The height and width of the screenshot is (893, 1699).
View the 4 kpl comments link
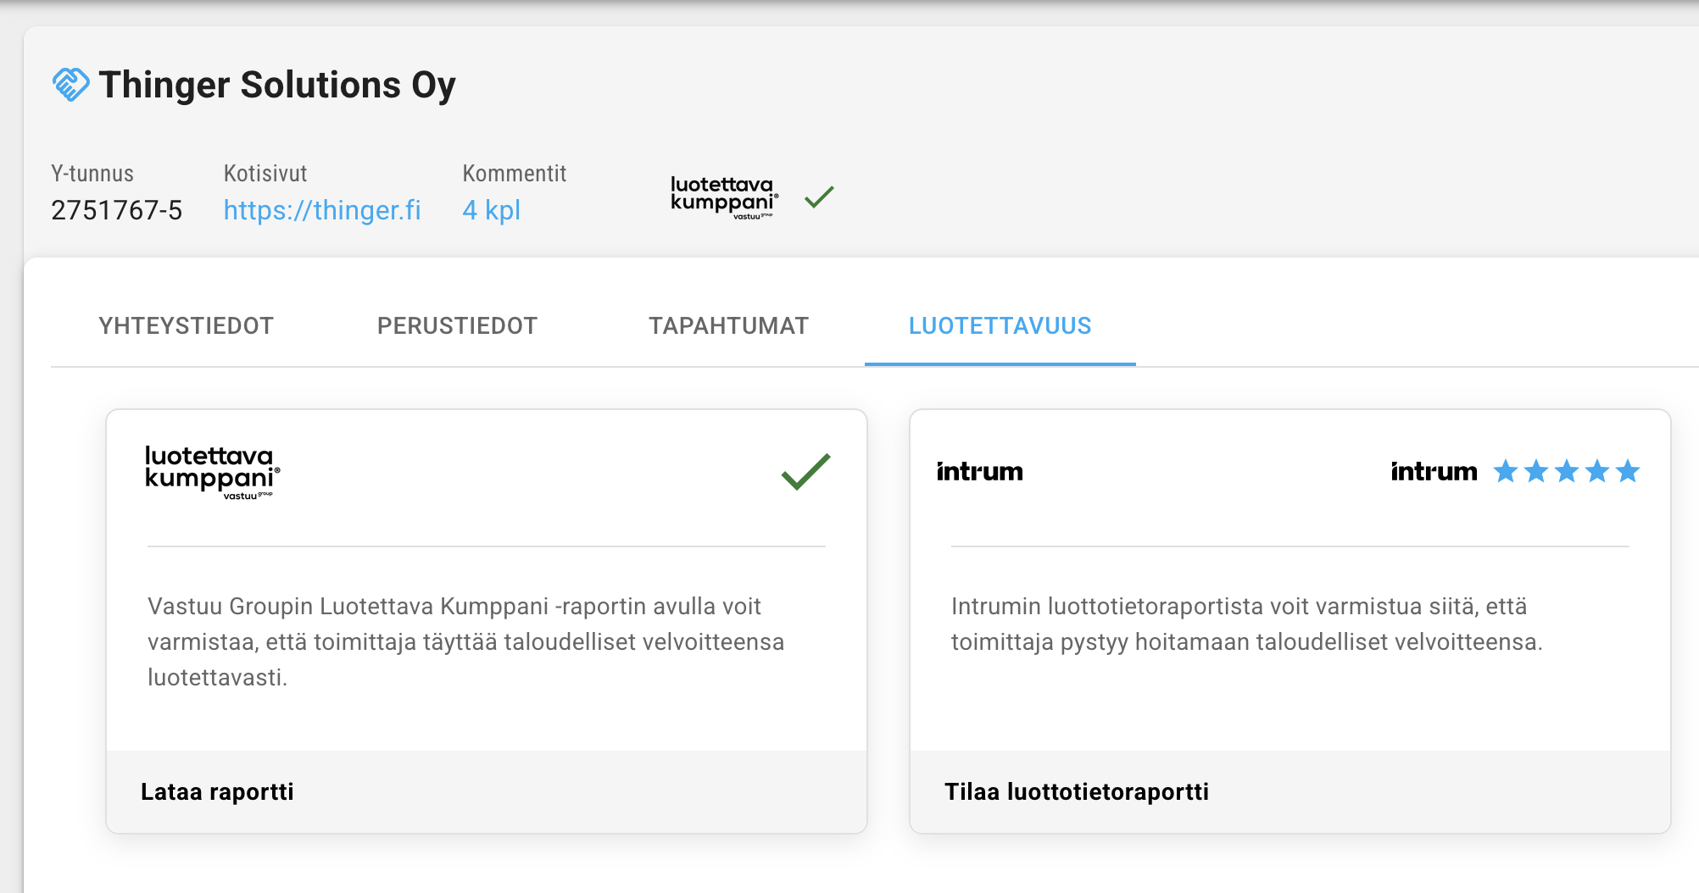[491, 210]
